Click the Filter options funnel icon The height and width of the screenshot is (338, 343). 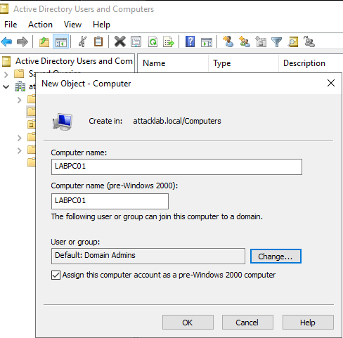[276, 42]
